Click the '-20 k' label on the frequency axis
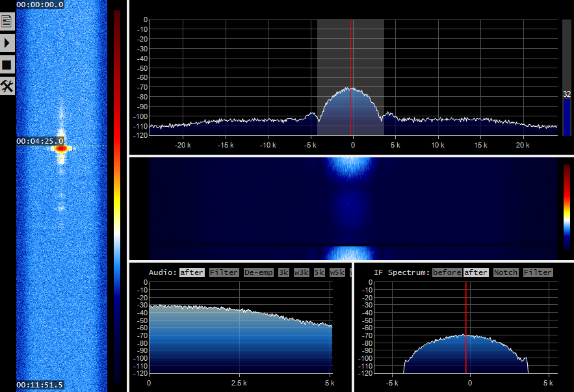 point(183,146)
